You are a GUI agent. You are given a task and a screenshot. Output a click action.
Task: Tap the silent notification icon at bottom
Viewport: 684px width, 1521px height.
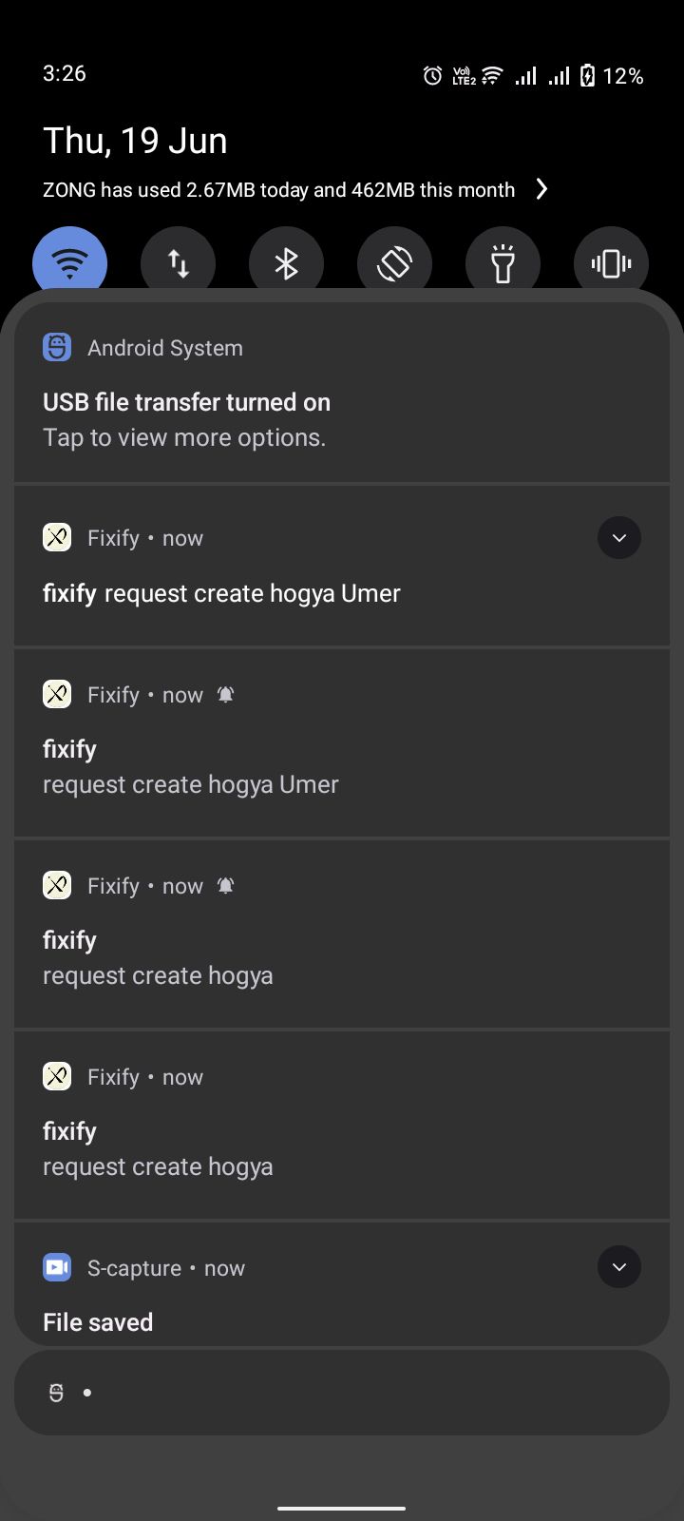(x=57, y=1393)
